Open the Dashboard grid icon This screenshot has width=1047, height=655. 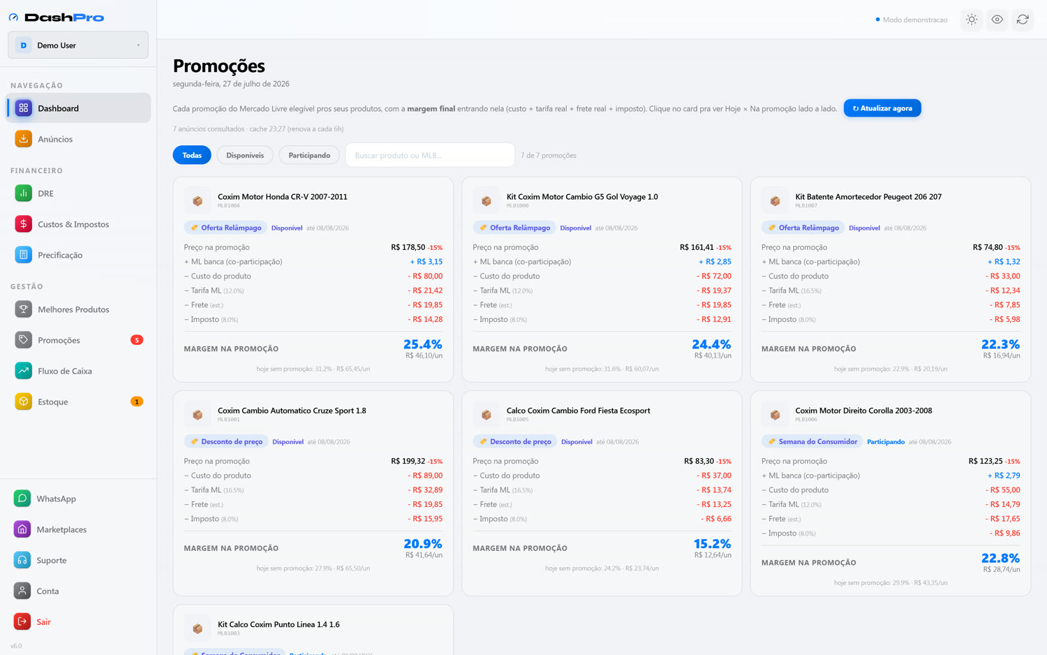point(23,108)
